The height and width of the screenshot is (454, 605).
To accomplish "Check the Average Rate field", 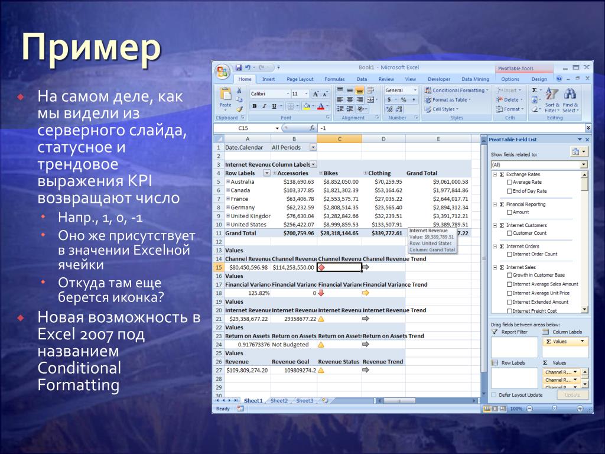I will (x=509, y=183).
